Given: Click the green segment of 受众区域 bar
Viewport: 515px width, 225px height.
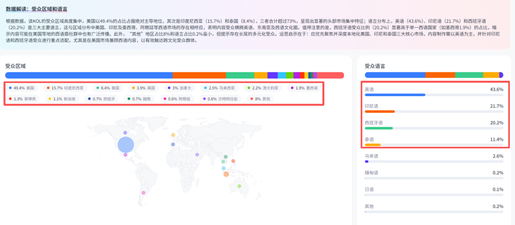Looking at the screenshot, I should tap(240, 75).
